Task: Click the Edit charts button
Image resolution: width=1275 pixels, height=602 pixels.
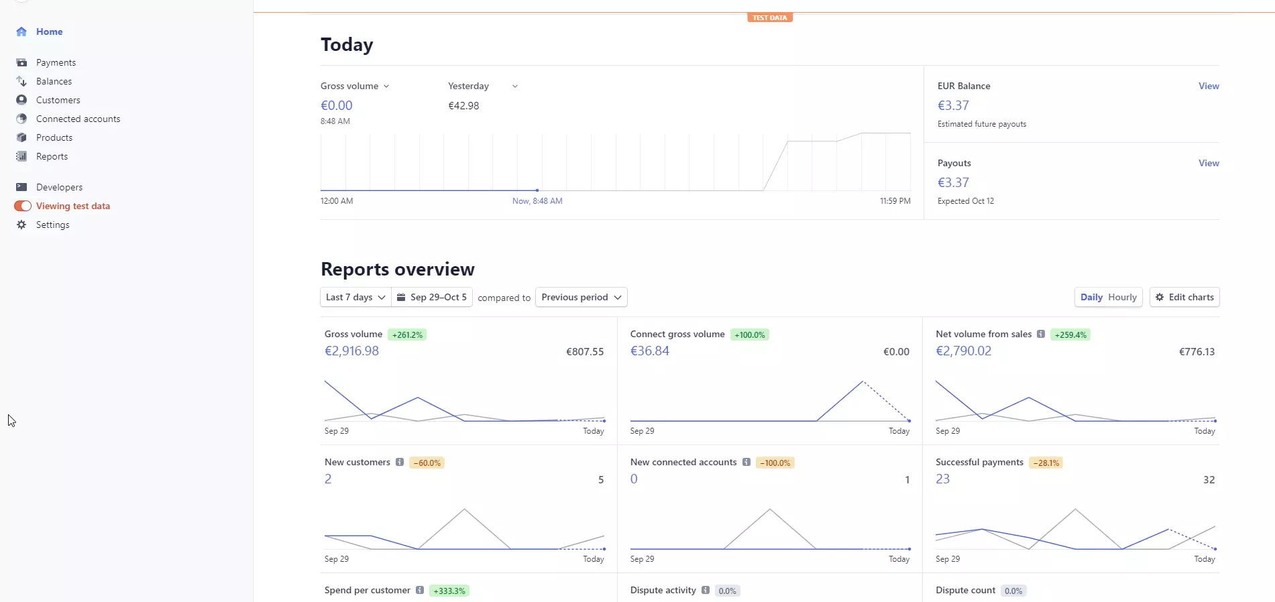Action: pos(1184,297)
